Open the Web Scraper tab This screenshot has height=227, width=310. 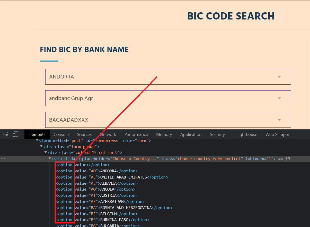[277, 134]
